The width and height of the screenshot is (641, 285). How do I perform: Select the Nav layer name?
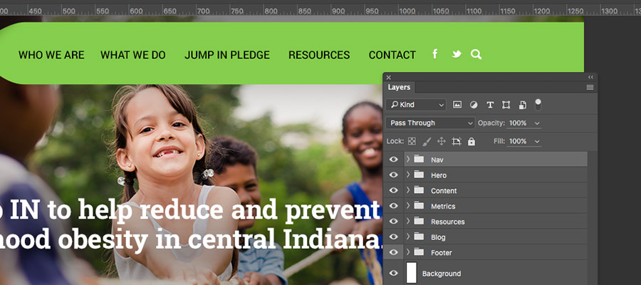(437, 160)
